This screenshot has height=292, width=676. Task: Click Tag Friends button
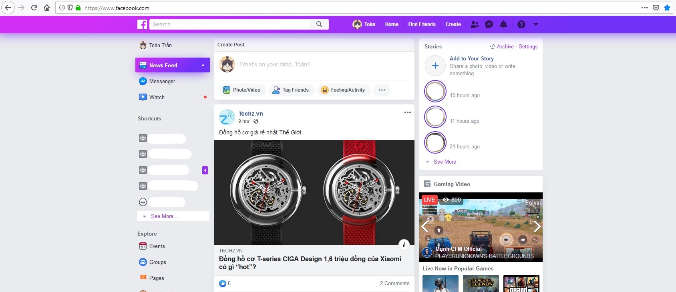pyautogui.click(x=291, y=90)
